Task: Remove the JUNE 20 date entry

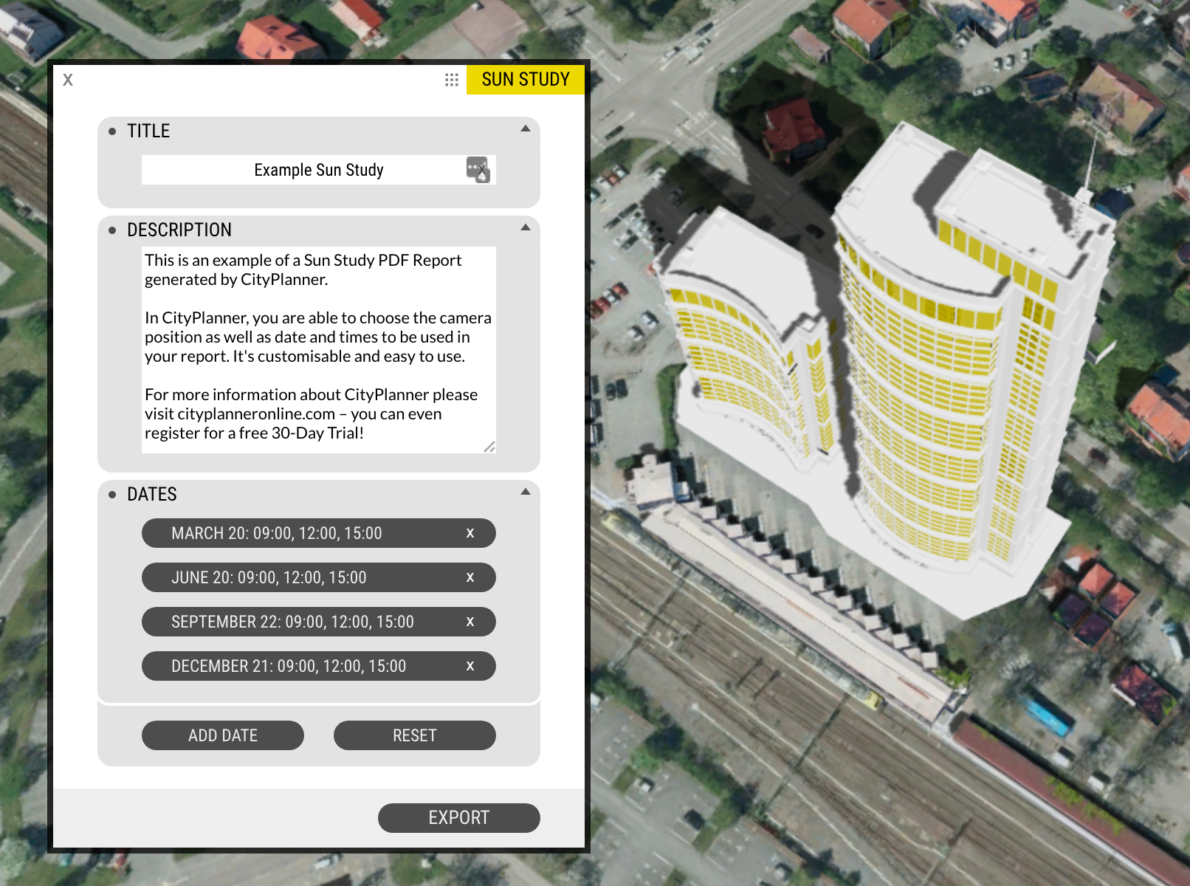Action: coord(470,577)
